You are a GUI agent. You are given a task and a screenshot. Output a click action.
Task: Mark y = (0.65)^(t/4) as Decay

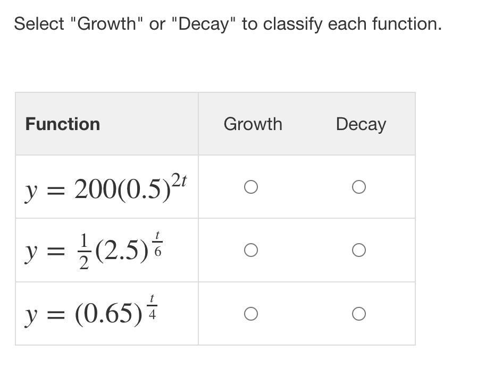359,314
